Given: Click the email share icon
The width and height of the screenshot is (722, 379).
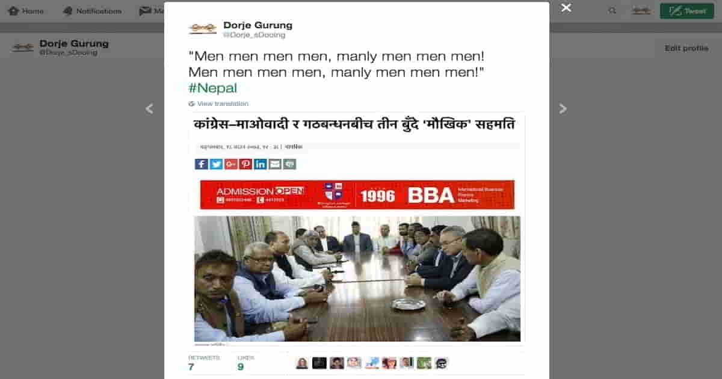Looking at the screenshot, I should [275, 164].
